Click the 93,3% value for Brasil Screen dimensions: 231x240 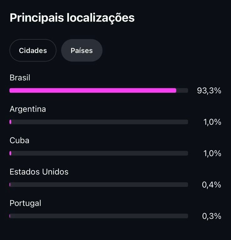pos(209,91)
